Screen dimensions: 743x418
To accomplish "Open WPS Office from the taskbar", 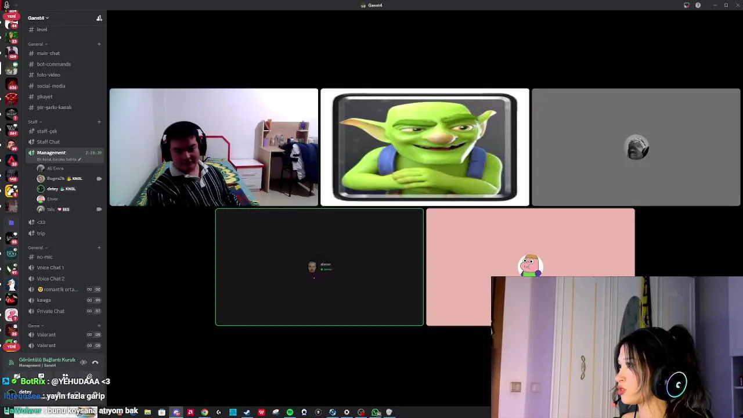I will (x=261, y=412).
